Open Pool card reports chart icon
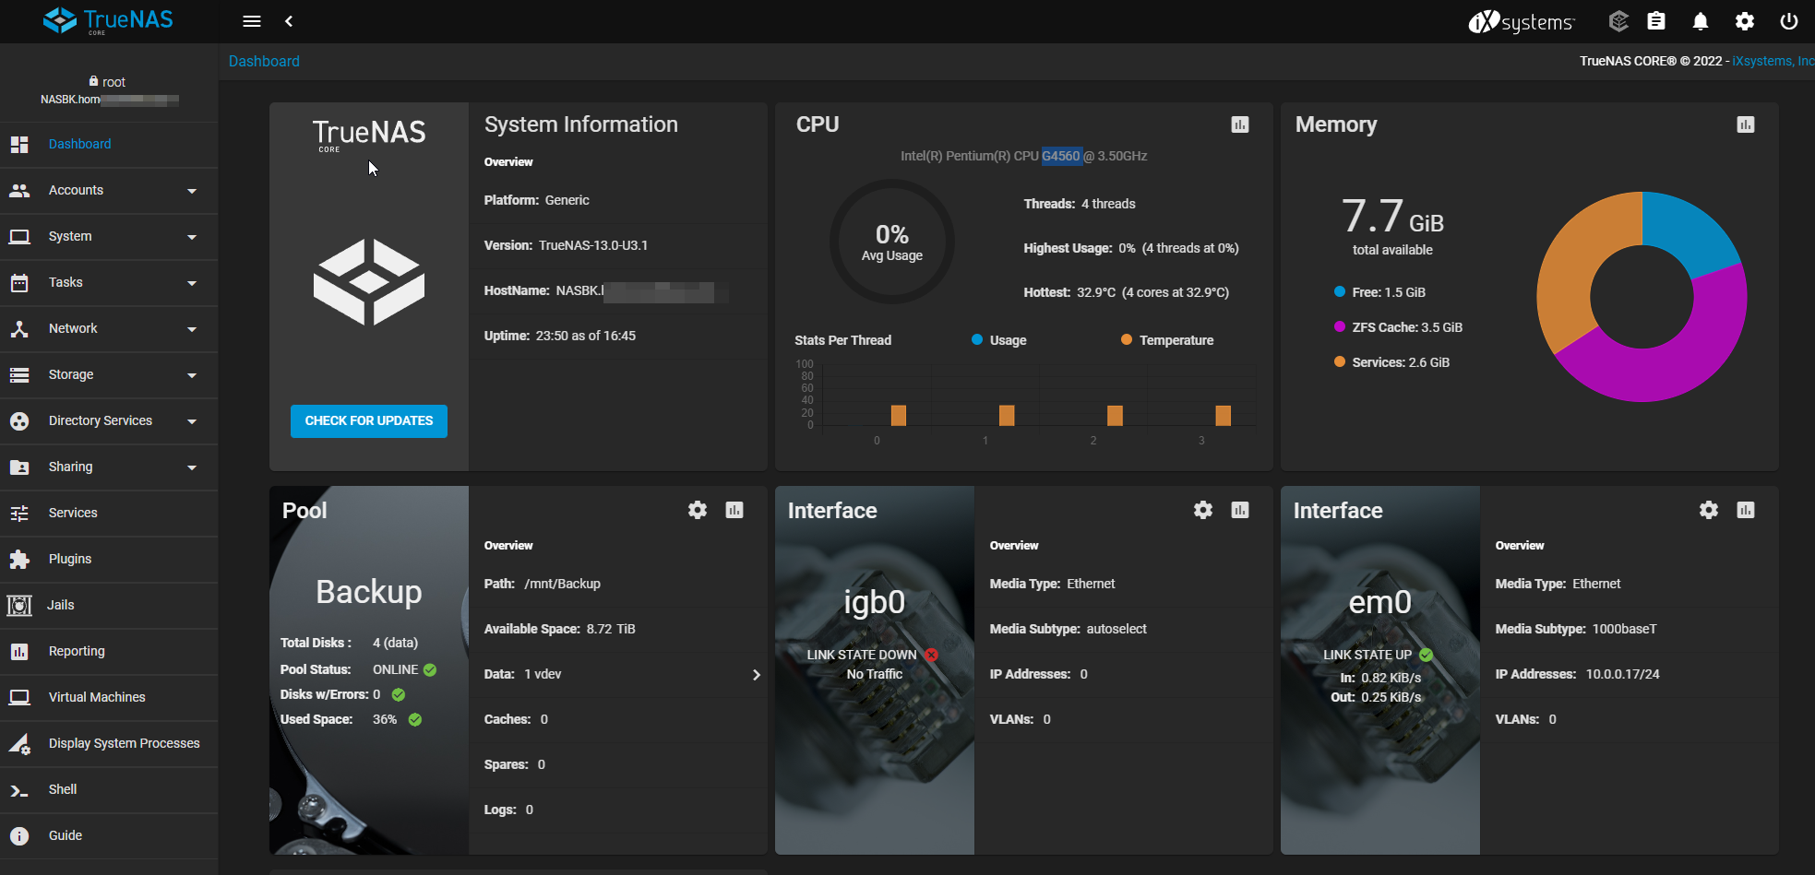Image resolution: width=1815 pixels, height=875 pixels. [x=734, y=510]
